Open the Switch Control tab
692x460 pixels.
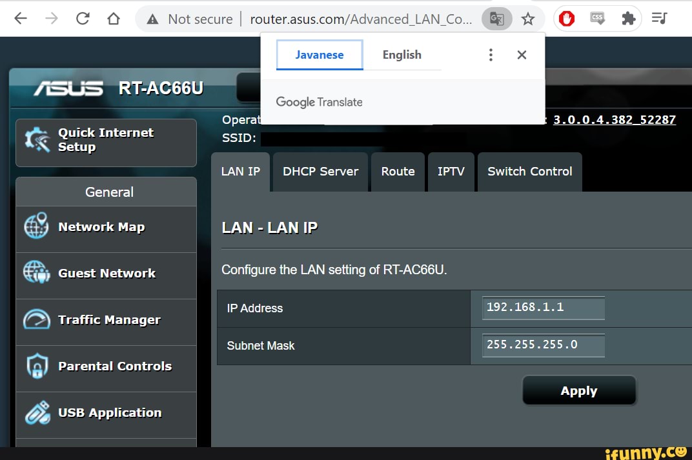tap(529, 172)
